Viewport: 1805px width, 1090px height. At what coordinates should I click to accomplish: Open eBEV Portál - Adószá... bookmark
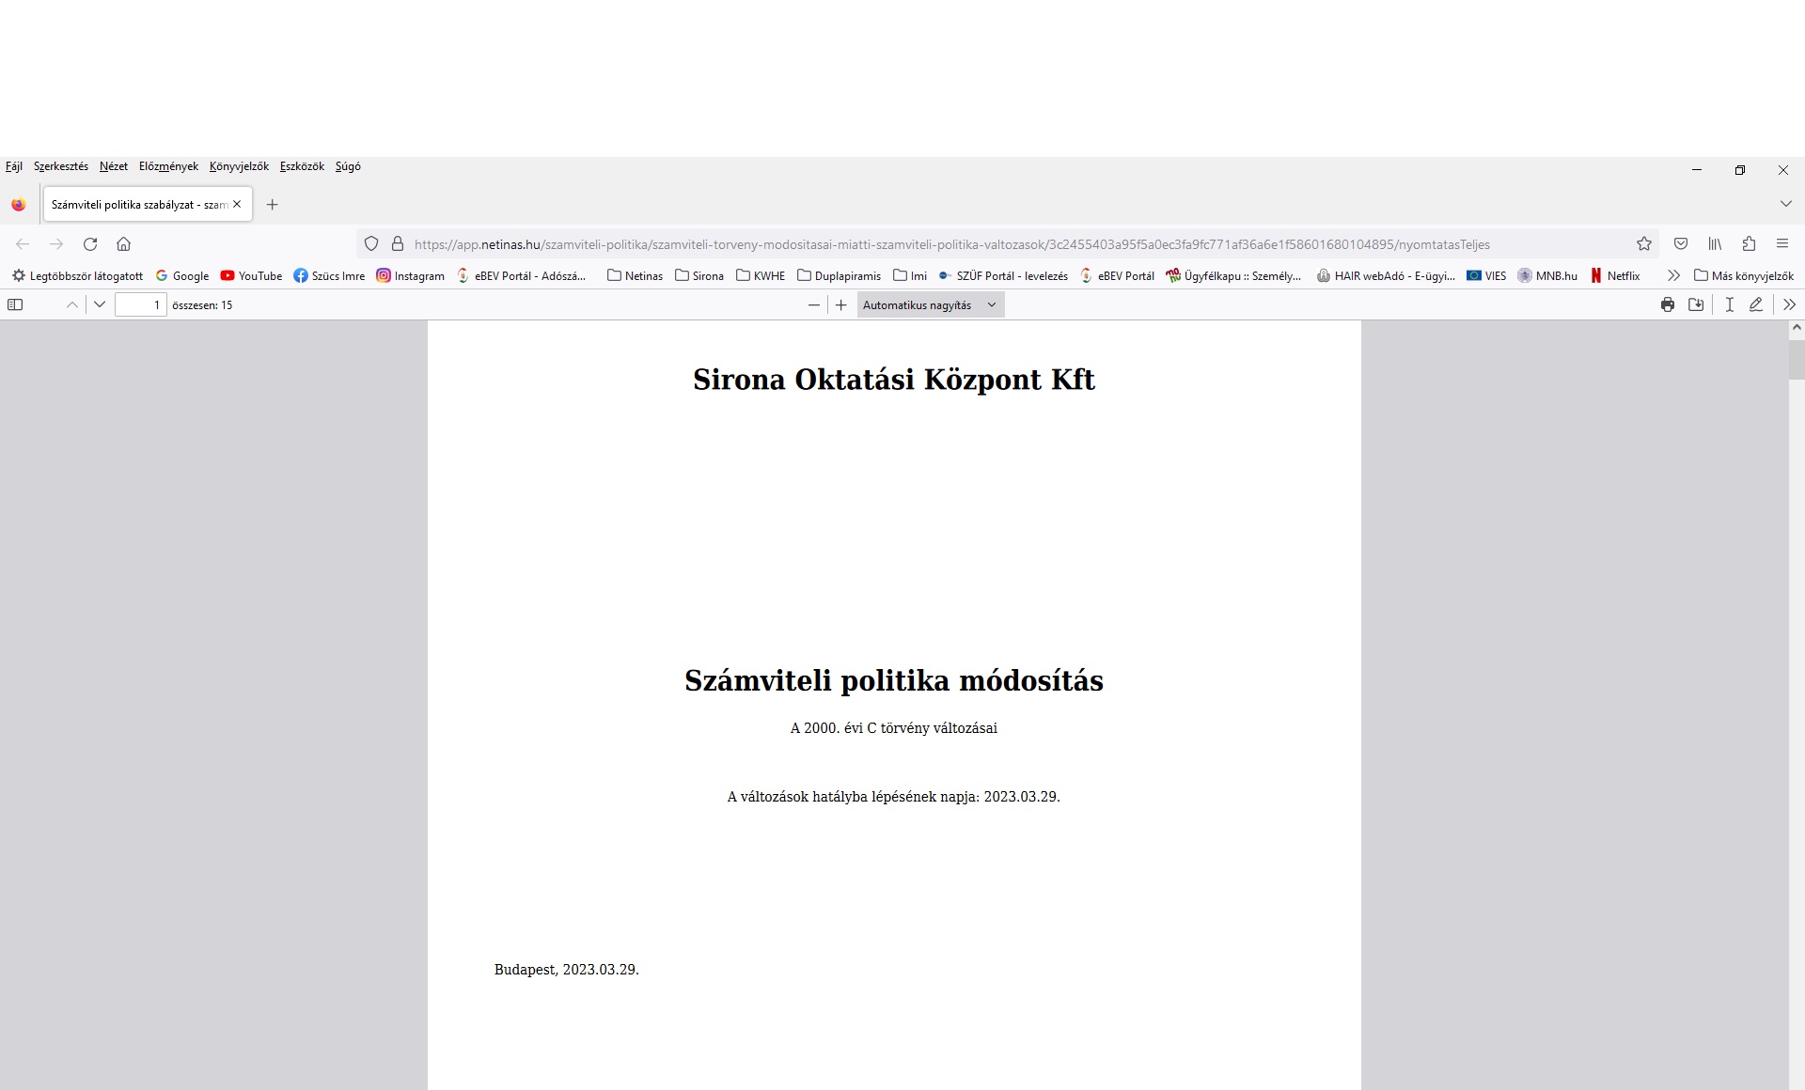(x=522, y=275)
